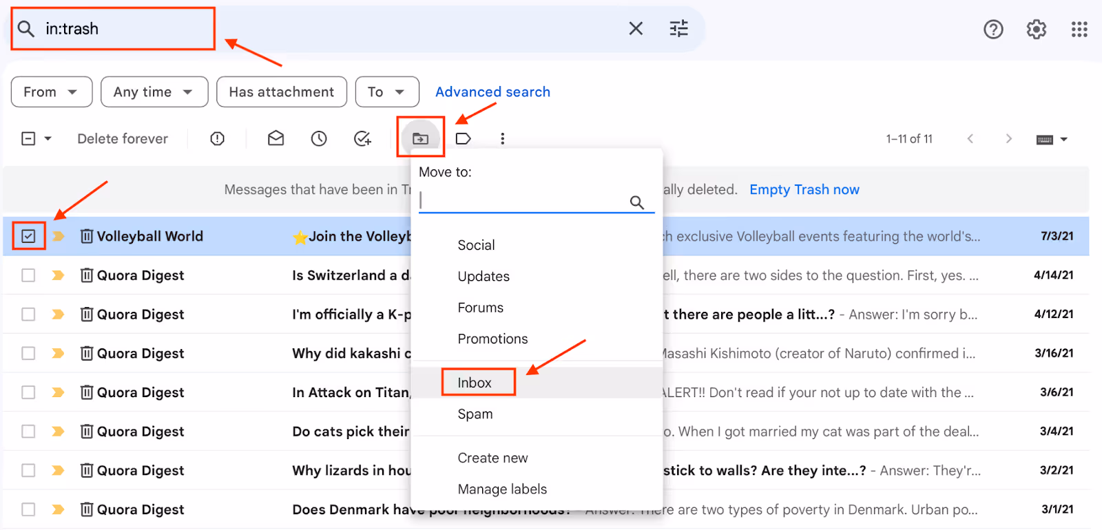Viewport: 1102px width, 530px height.
Task: Check the 3/1/21 Quora Digest checkbox
Action: coord(28,509)
